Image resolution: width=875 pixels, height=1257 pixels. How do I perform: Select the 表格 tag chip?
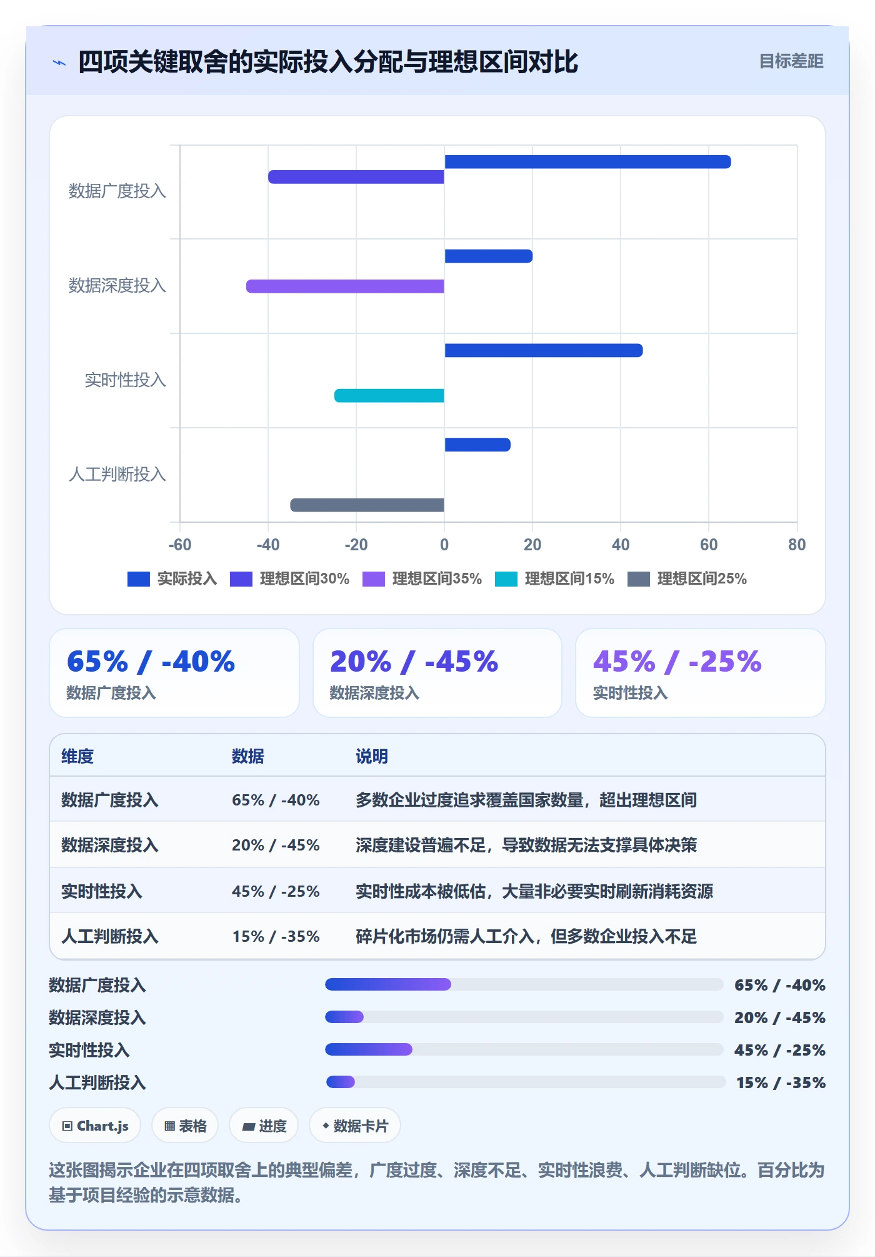[185, 1126]
